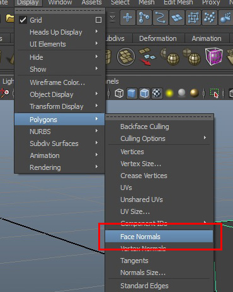Switch to the Deformation shelf tab

click(158, 38)
